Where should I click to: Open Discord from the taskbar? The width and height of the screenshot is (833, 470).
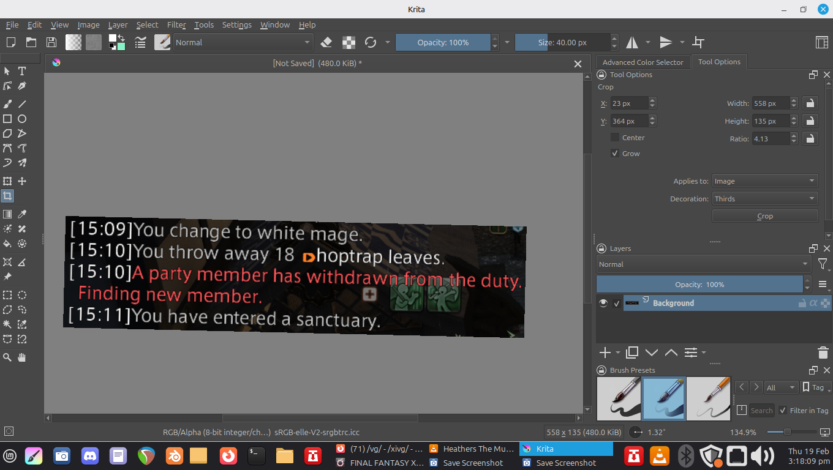(x=89, y=455)
